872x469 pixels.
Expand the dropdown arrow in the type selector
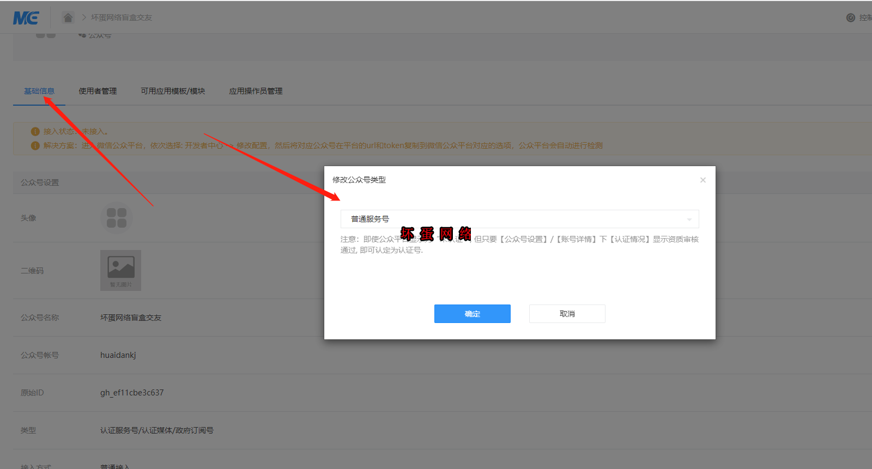pos(689,220)
